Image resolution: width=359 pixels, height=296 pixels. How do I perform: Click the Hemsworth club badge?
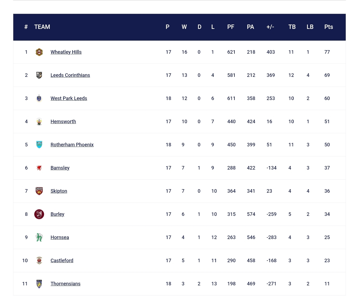coord(39,122)
